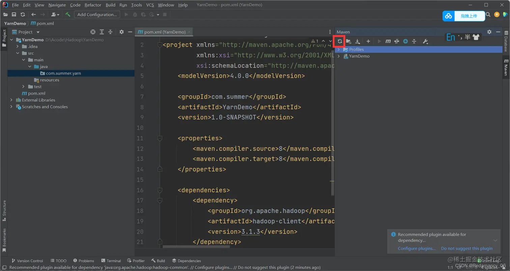The width and height of the screenshot is (510, 271).
Task: Collapse the src folder
Action: 18,53
